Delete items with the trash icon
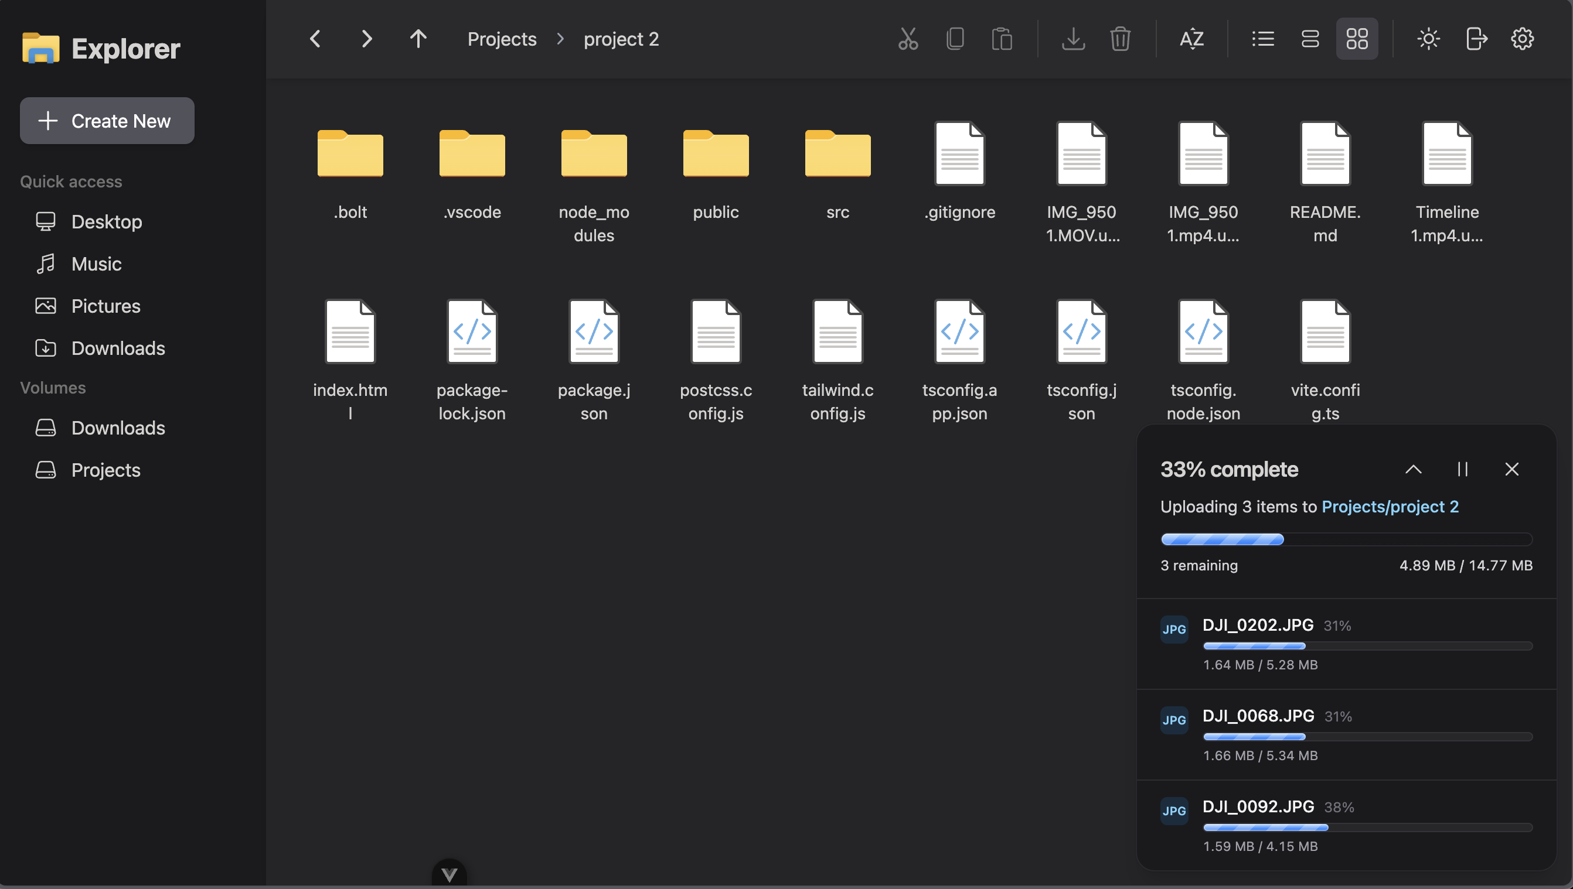Viewport: 1573px width, 889px height. point(1121,39)
